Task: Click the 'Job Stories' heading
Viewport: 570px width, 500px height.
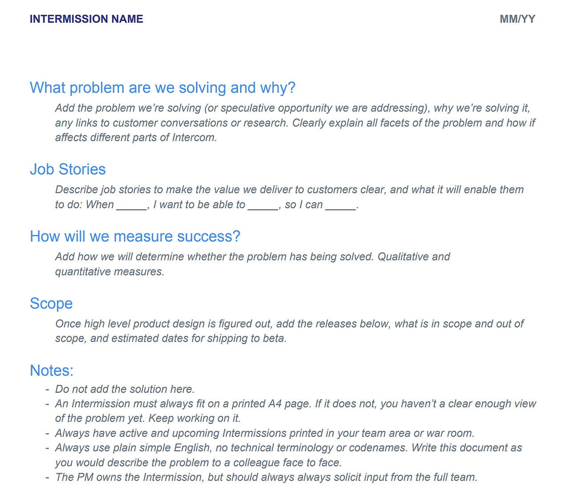Action: click(68, 169)
